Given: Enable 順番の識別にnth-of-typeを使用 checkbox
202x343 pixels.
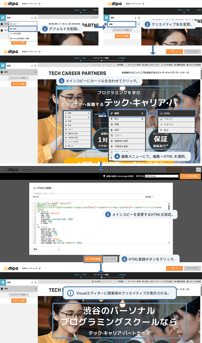Looking at the screenshot, I should [104, 176].
